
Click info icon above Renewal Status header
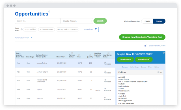72,53
